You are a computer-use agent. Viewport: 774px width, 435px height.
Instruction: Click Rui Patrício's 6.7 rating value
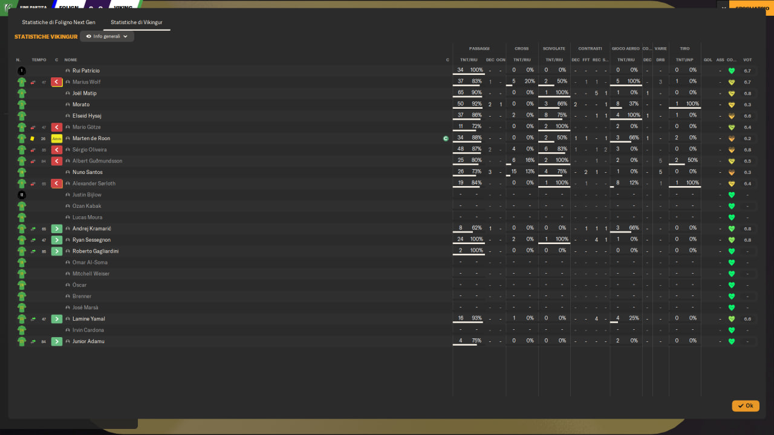click(747, 71)
